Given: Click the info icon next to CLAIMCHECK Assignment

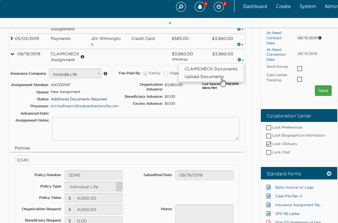Looking at the screenshot, I should coord(82,56).
